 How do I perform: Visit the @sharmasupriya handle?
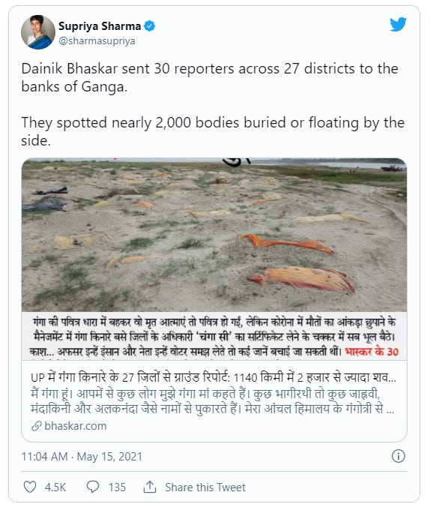(x=97, y=41)
